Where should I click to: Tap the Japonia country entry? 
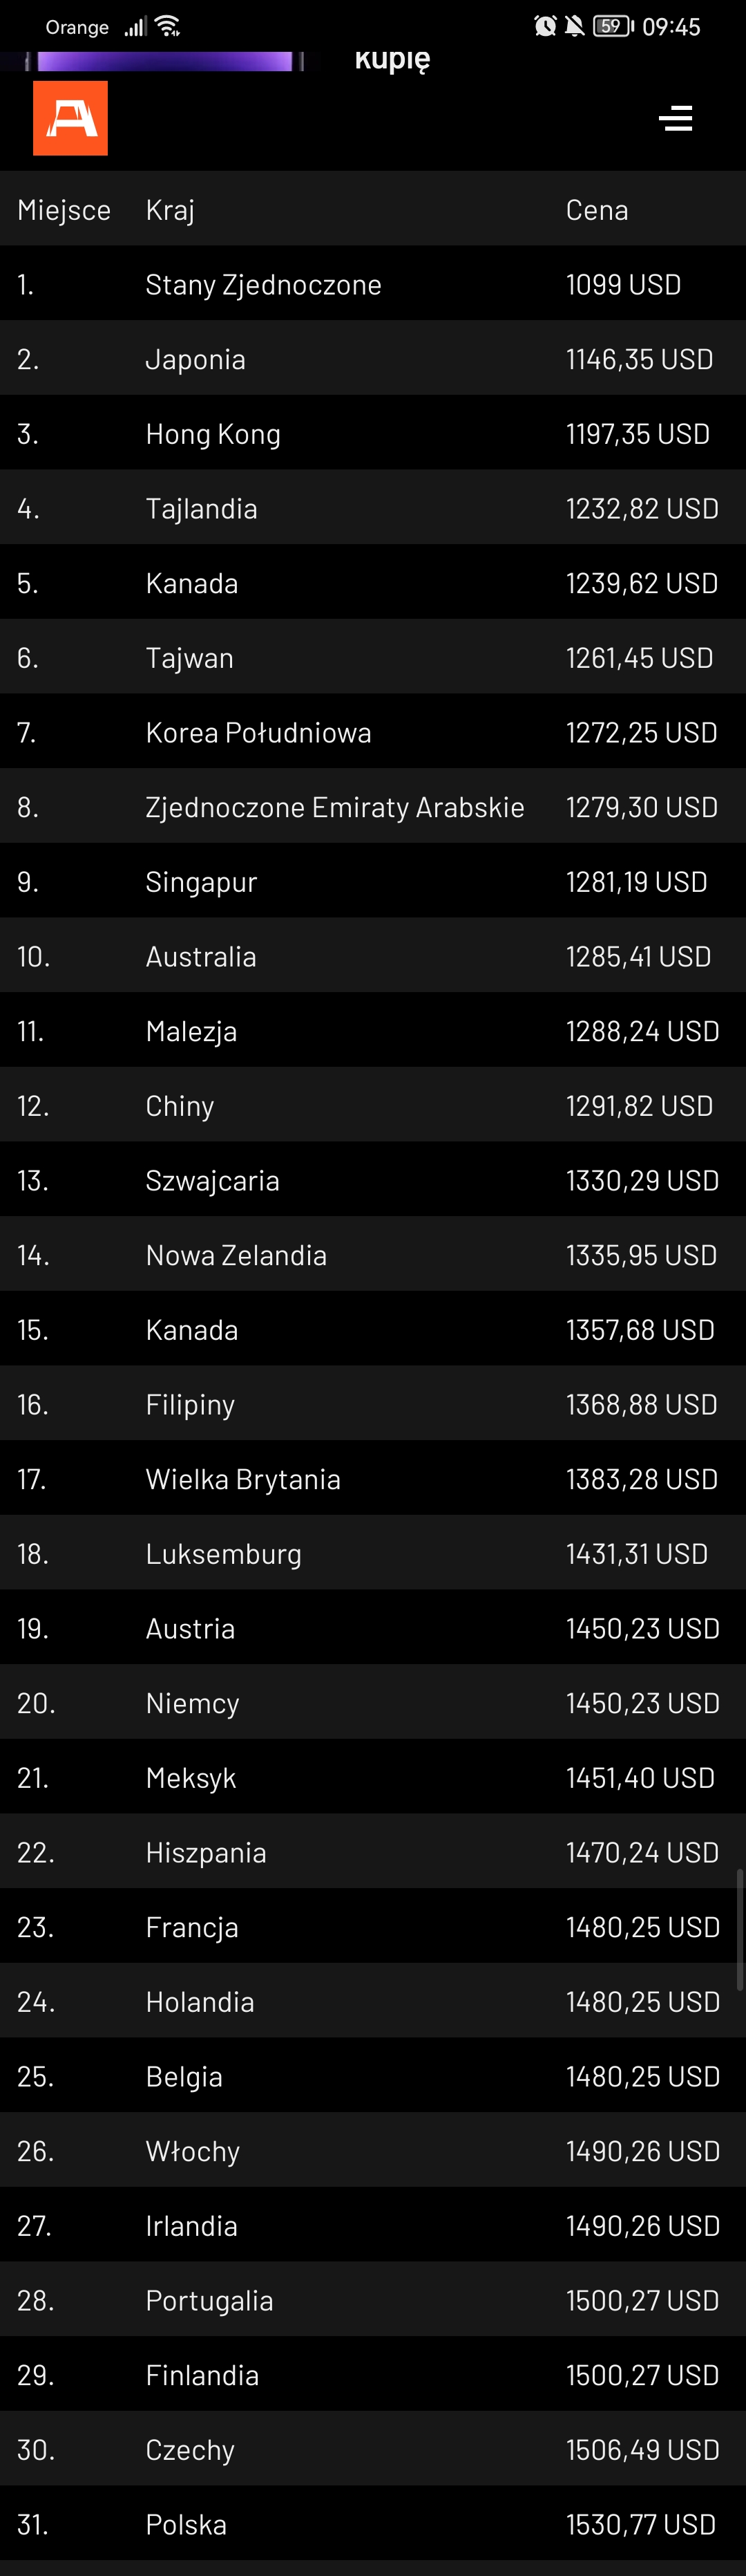195,360
